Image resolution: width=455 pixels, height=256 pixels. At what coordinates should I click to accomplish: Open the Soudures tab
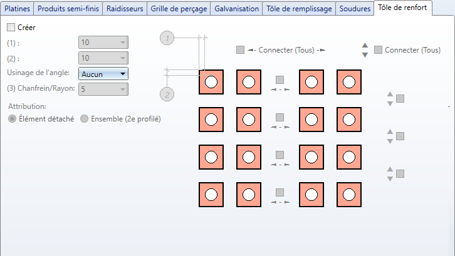pos(355,9)
